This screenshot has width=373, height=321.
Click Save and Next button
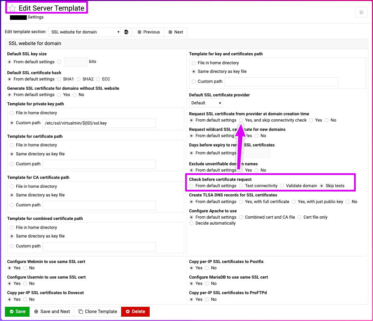pyautogui.click(x=52, y=312)
